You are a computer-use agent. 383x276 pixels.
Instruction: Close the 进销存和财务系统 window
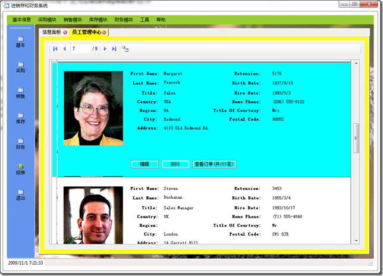coord(369,4)
